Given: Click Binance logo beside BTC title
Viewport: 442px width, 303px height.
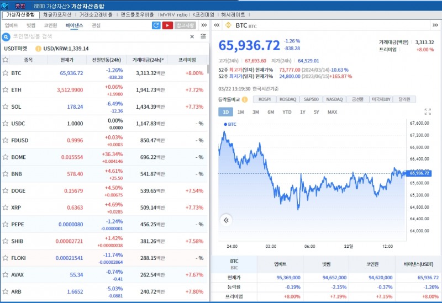Looking at the screenshot, I should click(x=228, y=25).
